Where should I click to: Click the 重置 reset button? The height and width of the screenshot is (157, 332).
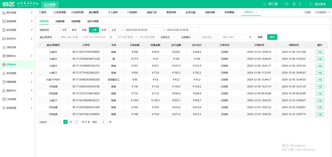pos(260,37)
